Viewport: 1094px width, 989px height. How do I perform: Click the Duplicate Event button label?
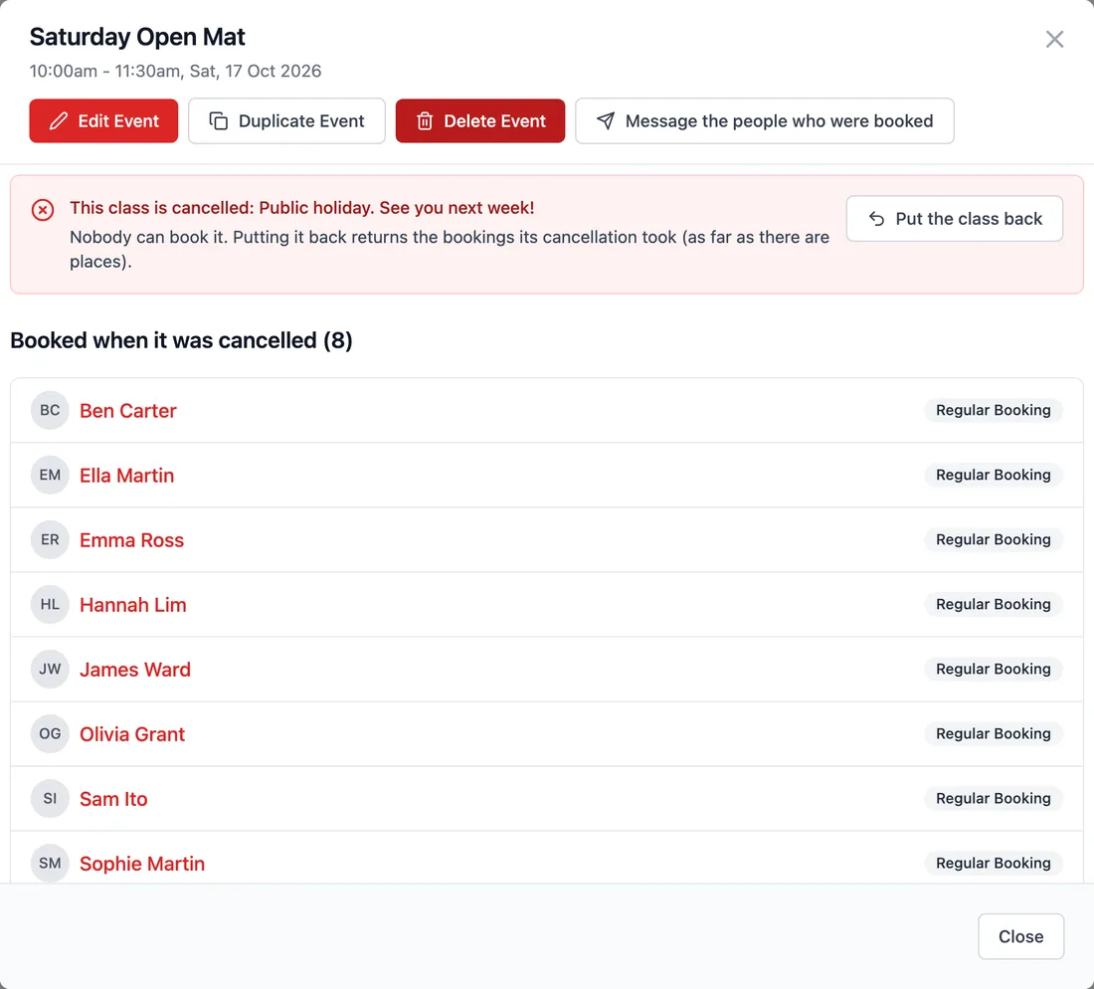click(301, 120)
